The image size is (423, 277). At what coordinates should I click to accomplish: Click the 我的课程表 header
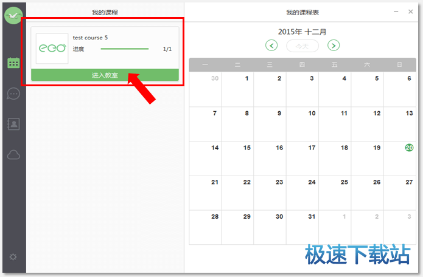pos(302,12)
